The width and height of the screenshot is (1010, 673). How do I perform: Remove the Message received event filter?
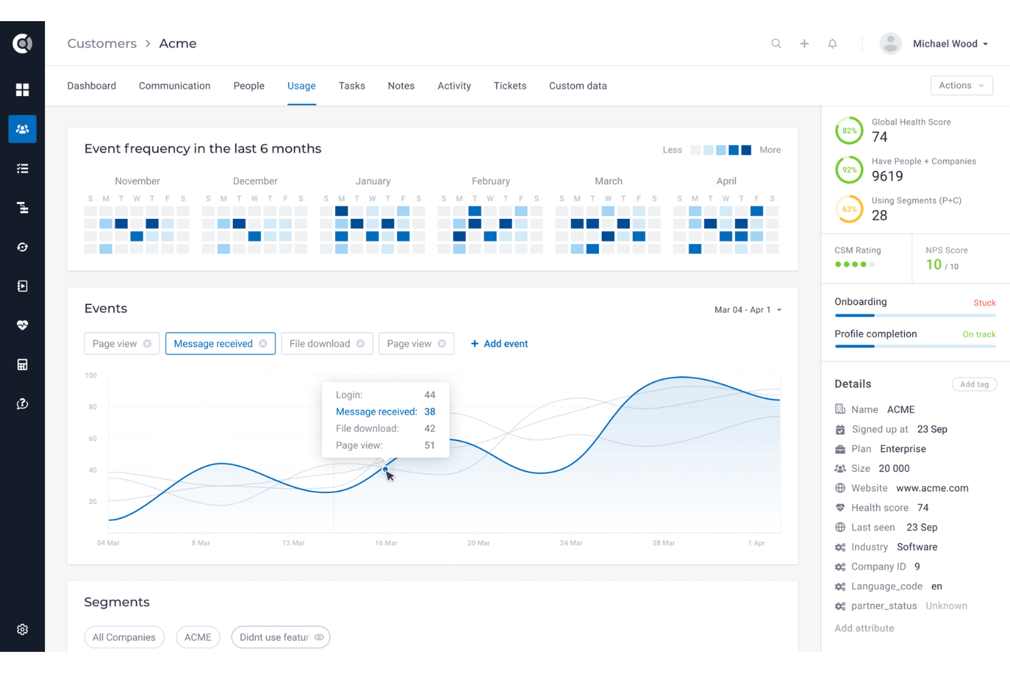(x=264, y=343)
